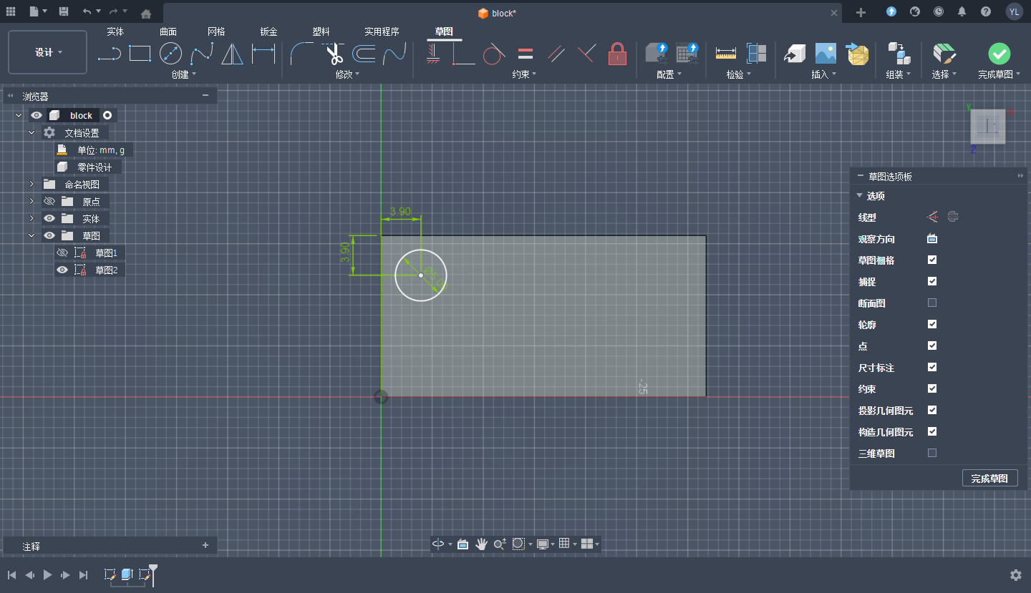
Task: Expand the 命名视图 folder
Action: (32, 184)
